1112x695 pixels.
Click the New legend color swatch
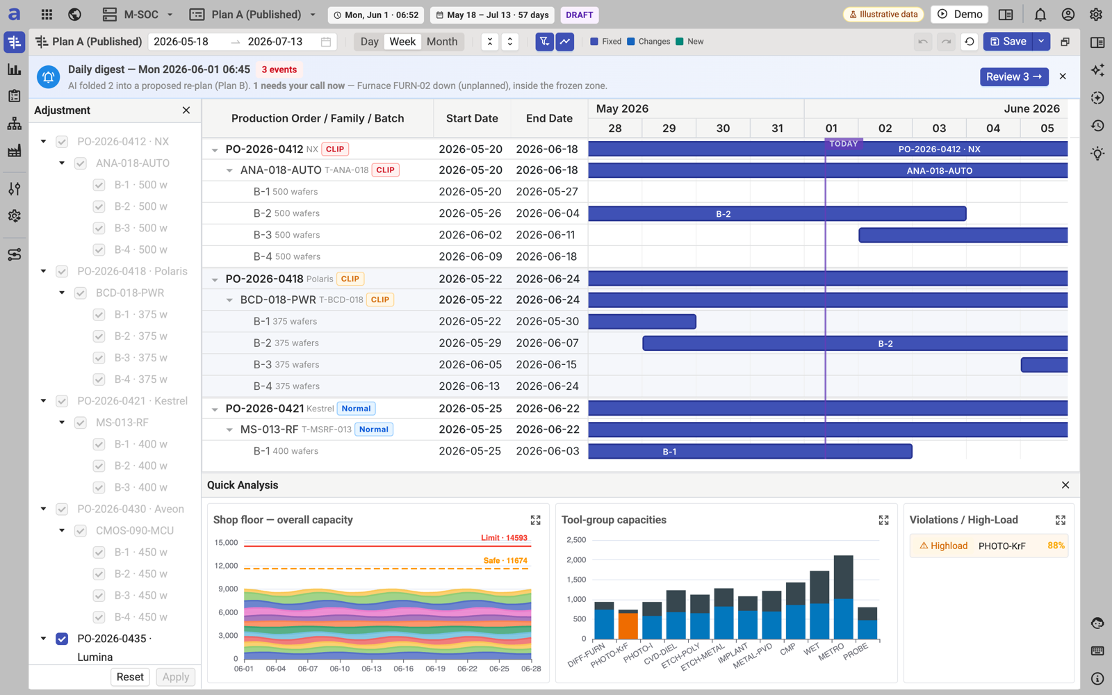pos(680,42)
